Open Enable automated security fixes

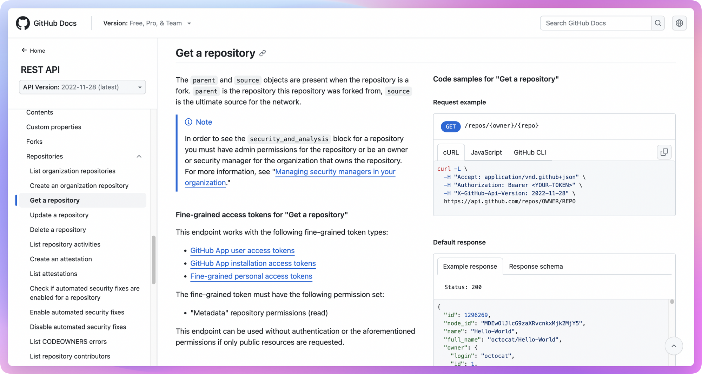coord(77,312)
